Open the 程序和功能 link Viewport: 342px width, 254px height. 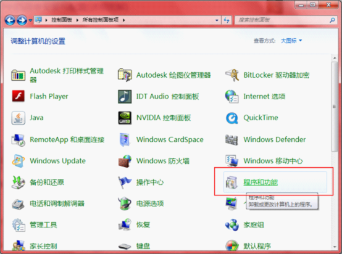[x=261, y=182]
